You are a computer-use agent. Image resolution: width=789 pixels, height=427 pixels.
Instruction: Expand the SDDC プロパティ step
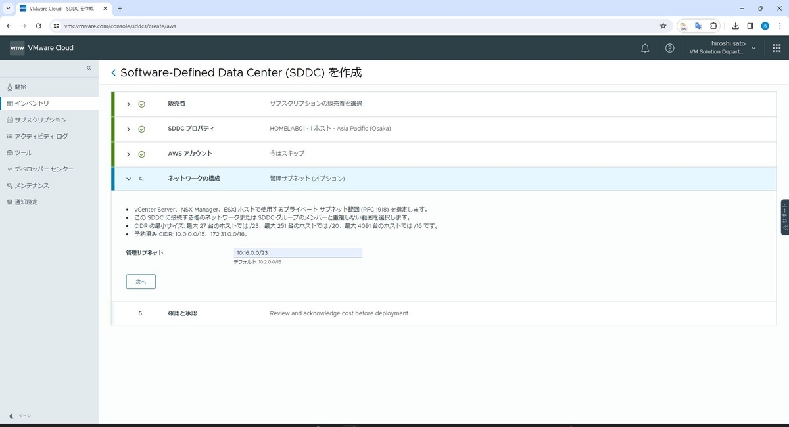(x=128, y=129)
